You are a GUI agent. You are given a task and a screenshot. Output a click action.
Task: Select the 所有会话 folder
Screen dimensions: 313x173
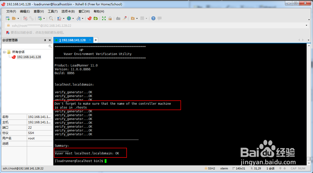[x=18, y=52]
